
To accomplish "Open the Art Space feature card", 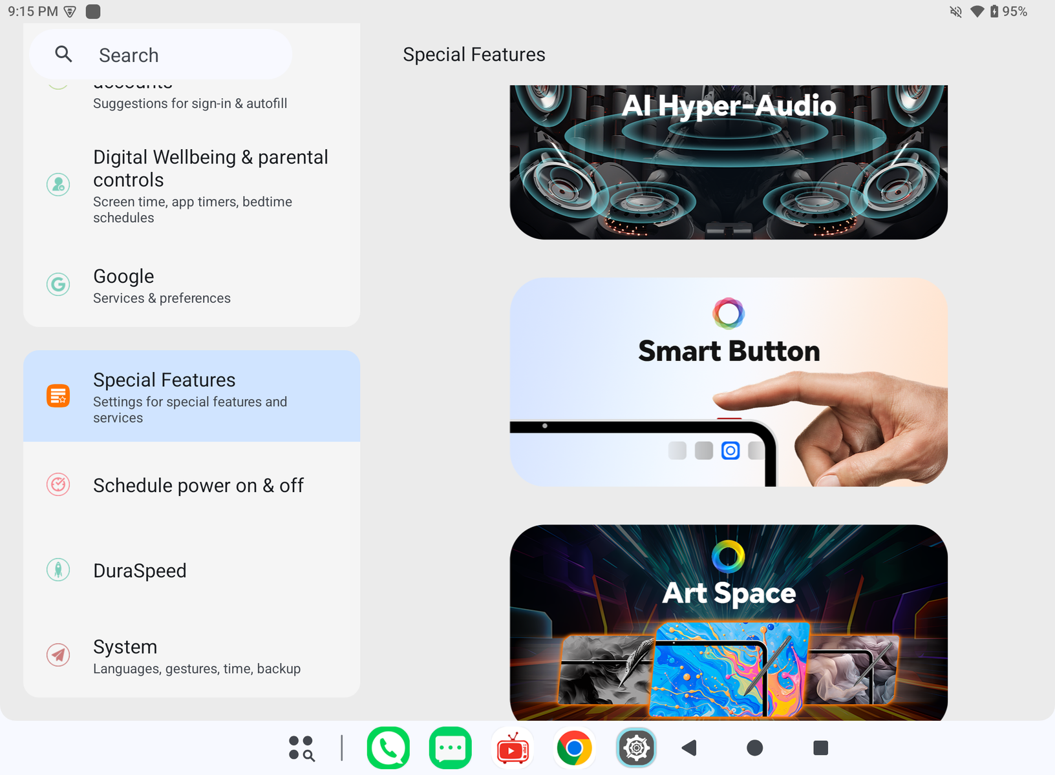I will 729,623.
